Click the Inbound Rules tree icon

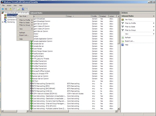point(5,15)
